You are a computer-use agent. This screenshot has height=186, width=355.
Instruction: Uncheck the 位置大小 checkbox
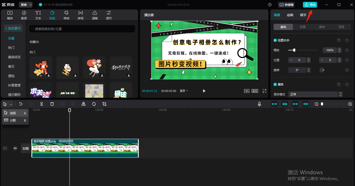click(275, 40)
